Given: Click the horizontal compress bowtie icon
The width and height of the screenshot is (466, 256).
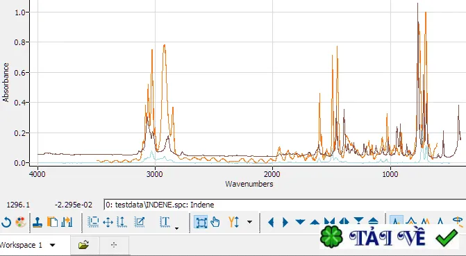Looking at the screenshot, I should pyautogui.click(x=329, y=221).
